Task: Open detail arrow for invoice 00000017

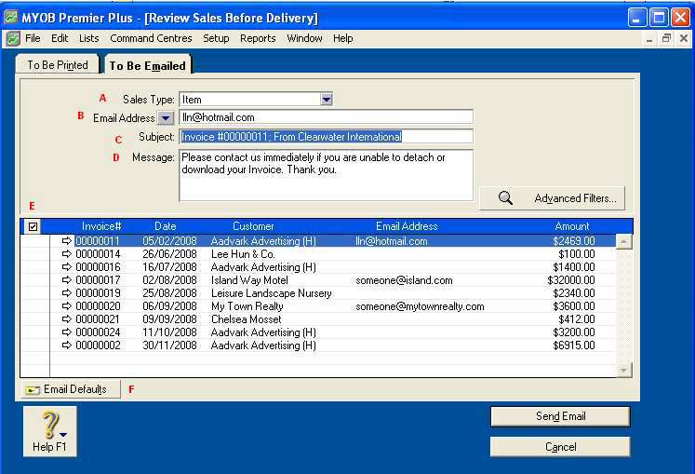Action: point(66,280)
